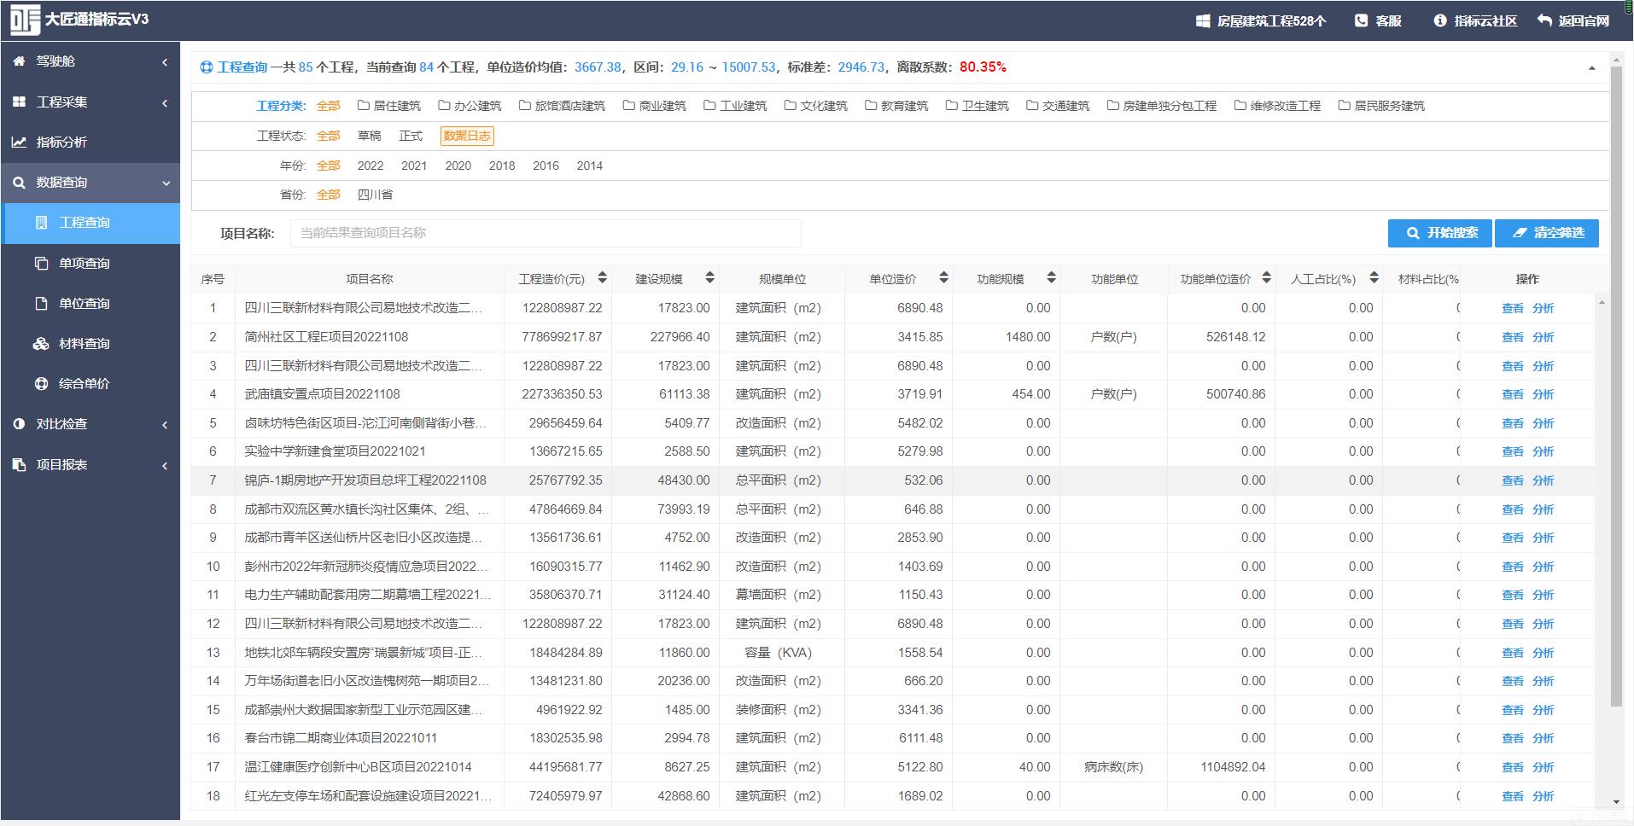Filter by 居住建筑 category
The width and height of the screenshot is (1634, 826).
click(x=389, y=106)
